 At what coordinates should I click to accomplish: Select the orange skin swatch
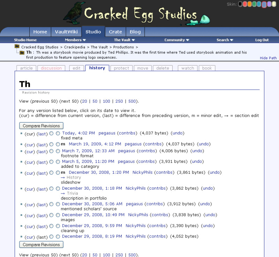pos(250,4)
